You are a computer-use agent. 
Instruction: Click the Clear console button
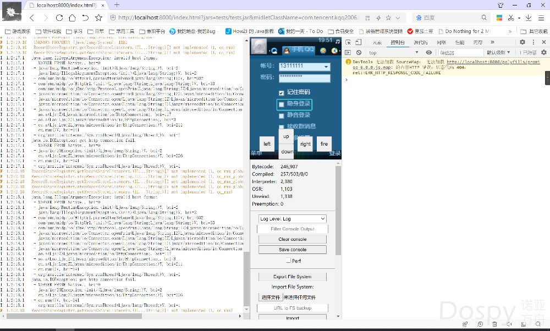293,239
